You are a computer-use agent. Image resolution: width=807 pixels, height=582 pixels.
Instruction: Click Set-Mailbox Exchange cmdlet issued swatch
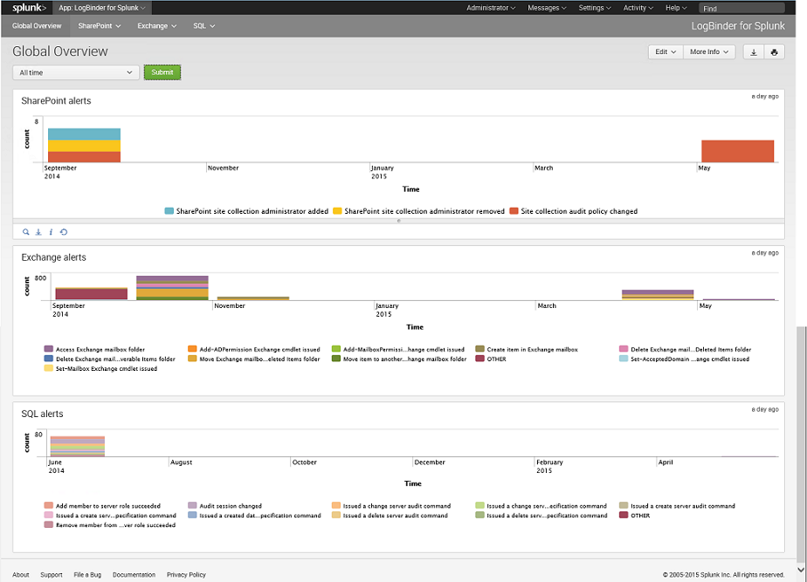[48, 368]
